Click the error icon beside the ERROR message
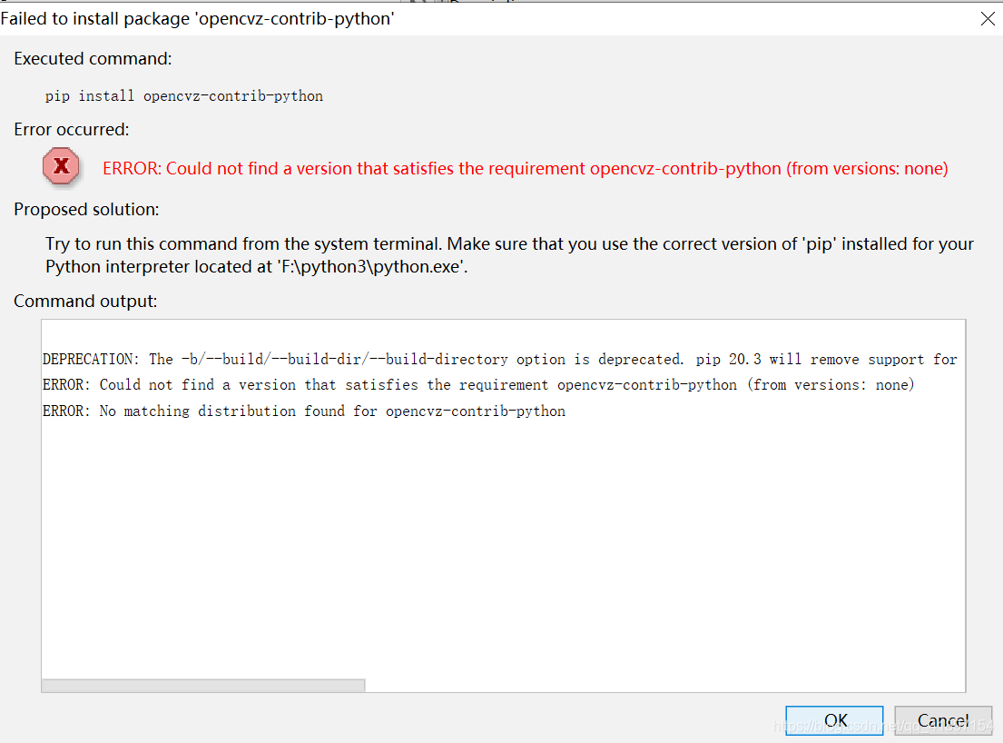 point(60,167)
